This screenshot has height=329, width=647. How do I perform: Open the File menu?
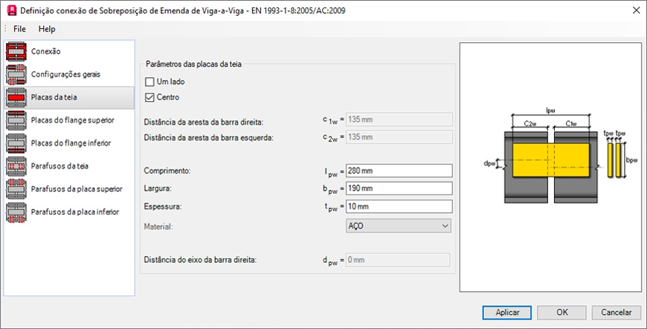pyautogui.click(x=19, y=29)
